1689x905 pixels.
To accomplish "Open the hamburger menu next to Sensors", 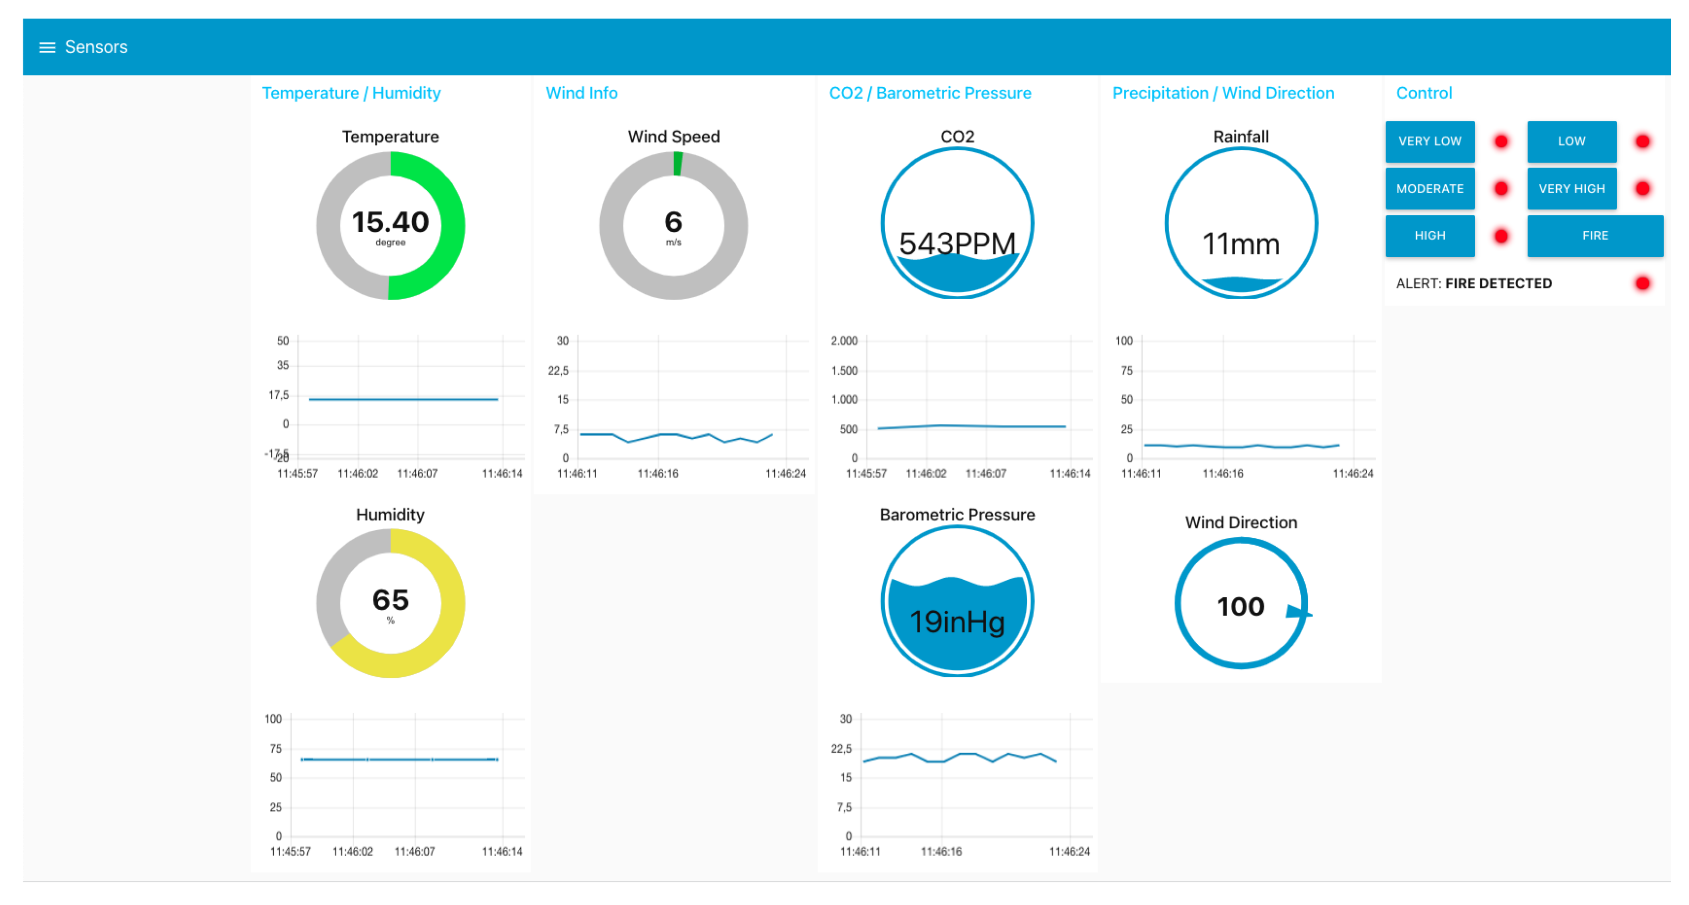I will (x=46, y=47).
